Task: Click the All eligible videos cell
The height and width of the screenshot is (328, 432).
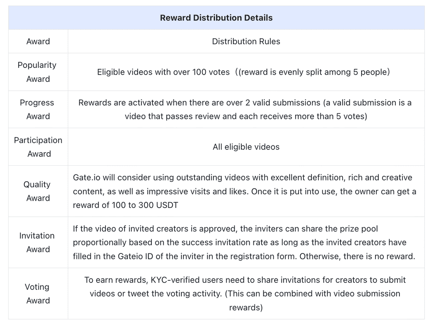Action: tap(246, 147)
